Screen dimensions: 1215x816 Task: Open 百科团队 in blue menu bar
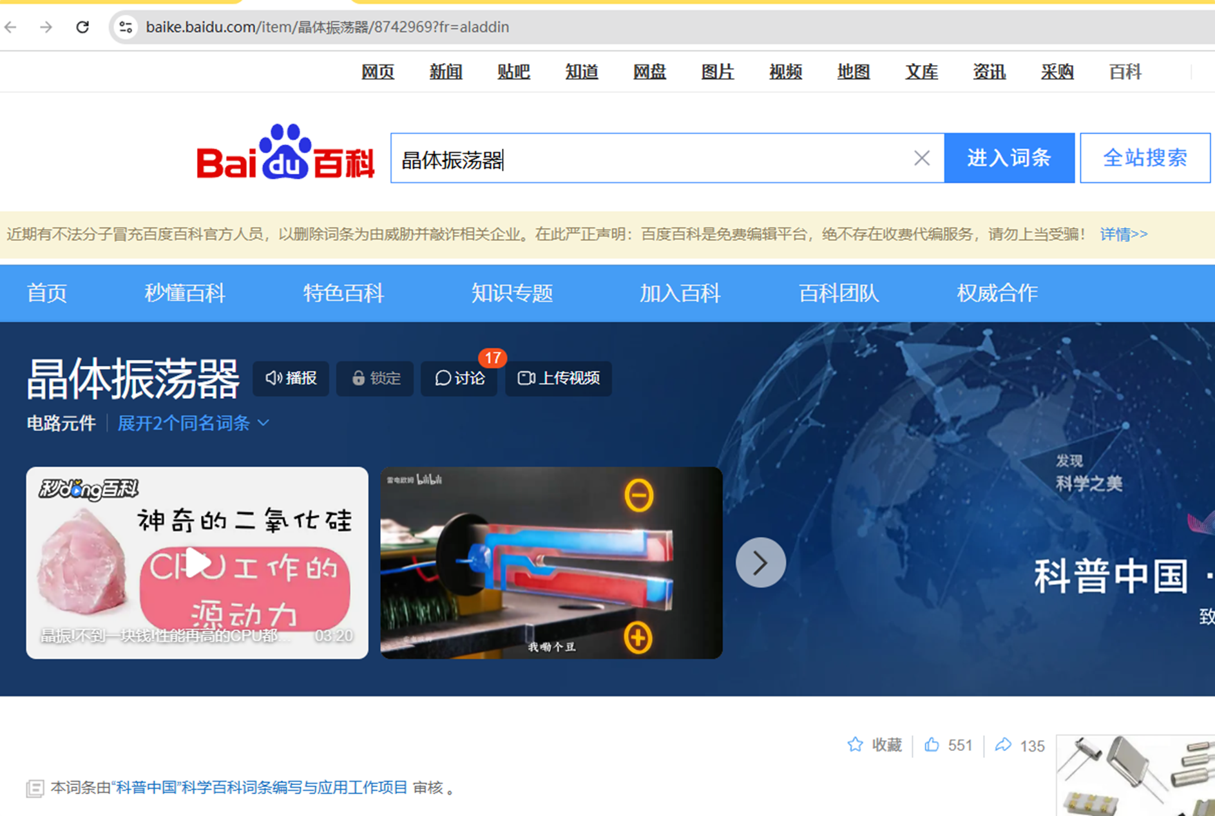pos(839,293)
